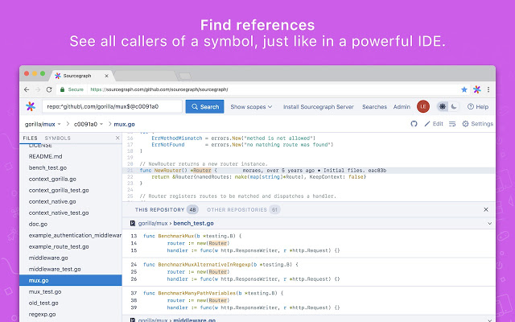Image resolution: width=515 pixels, height=322 pixels.
Task: Toggle line wrapping icon next to Edit
Action: coord(452,124)
